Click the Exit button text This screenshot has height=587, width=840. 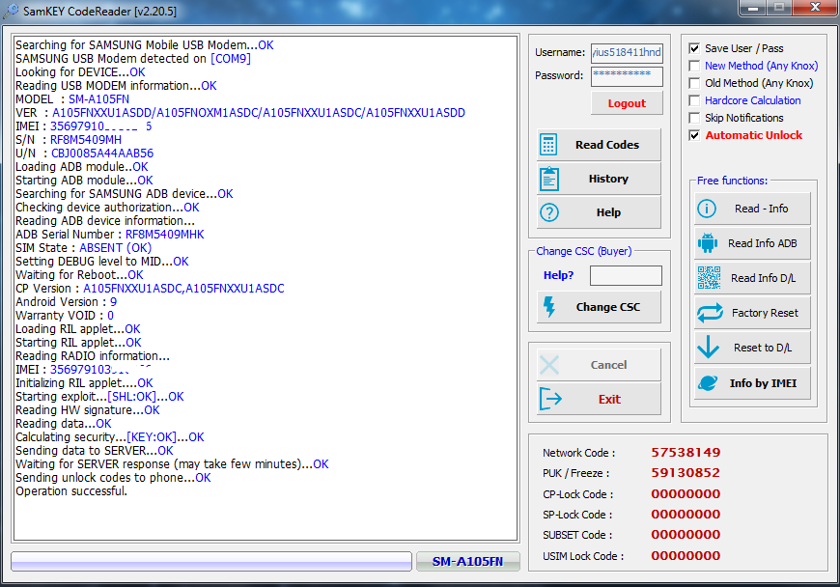pyautogui.click(x=609, y=399)
